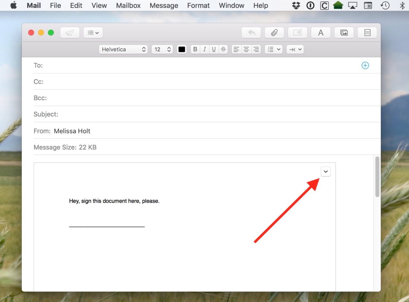This screenshot has height=302, width=409.
Task: Attach a file with the paperclip icon
Action: click(274, 33)
